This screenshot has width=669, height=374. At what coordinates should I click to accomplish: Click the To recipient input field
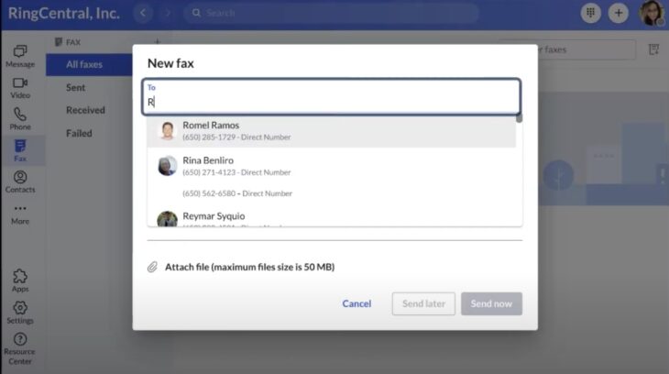(x=332, y=101)
